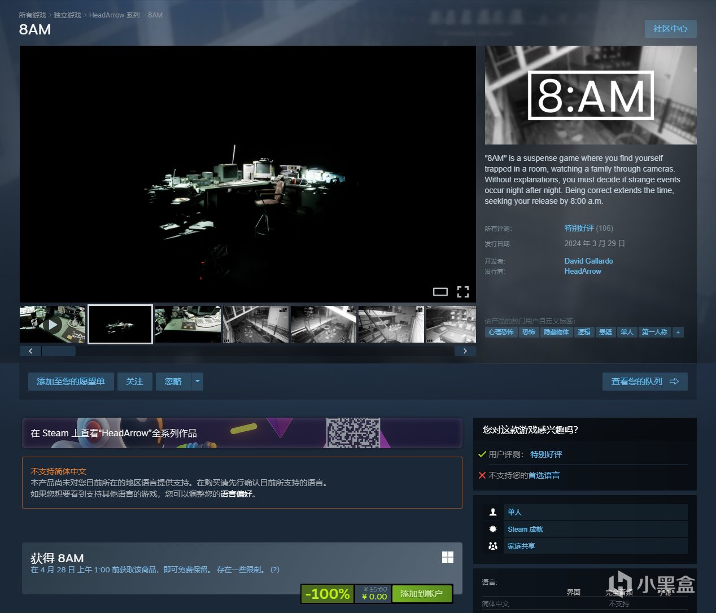Select the 悬疑 tag

click(x=605, y=332)
